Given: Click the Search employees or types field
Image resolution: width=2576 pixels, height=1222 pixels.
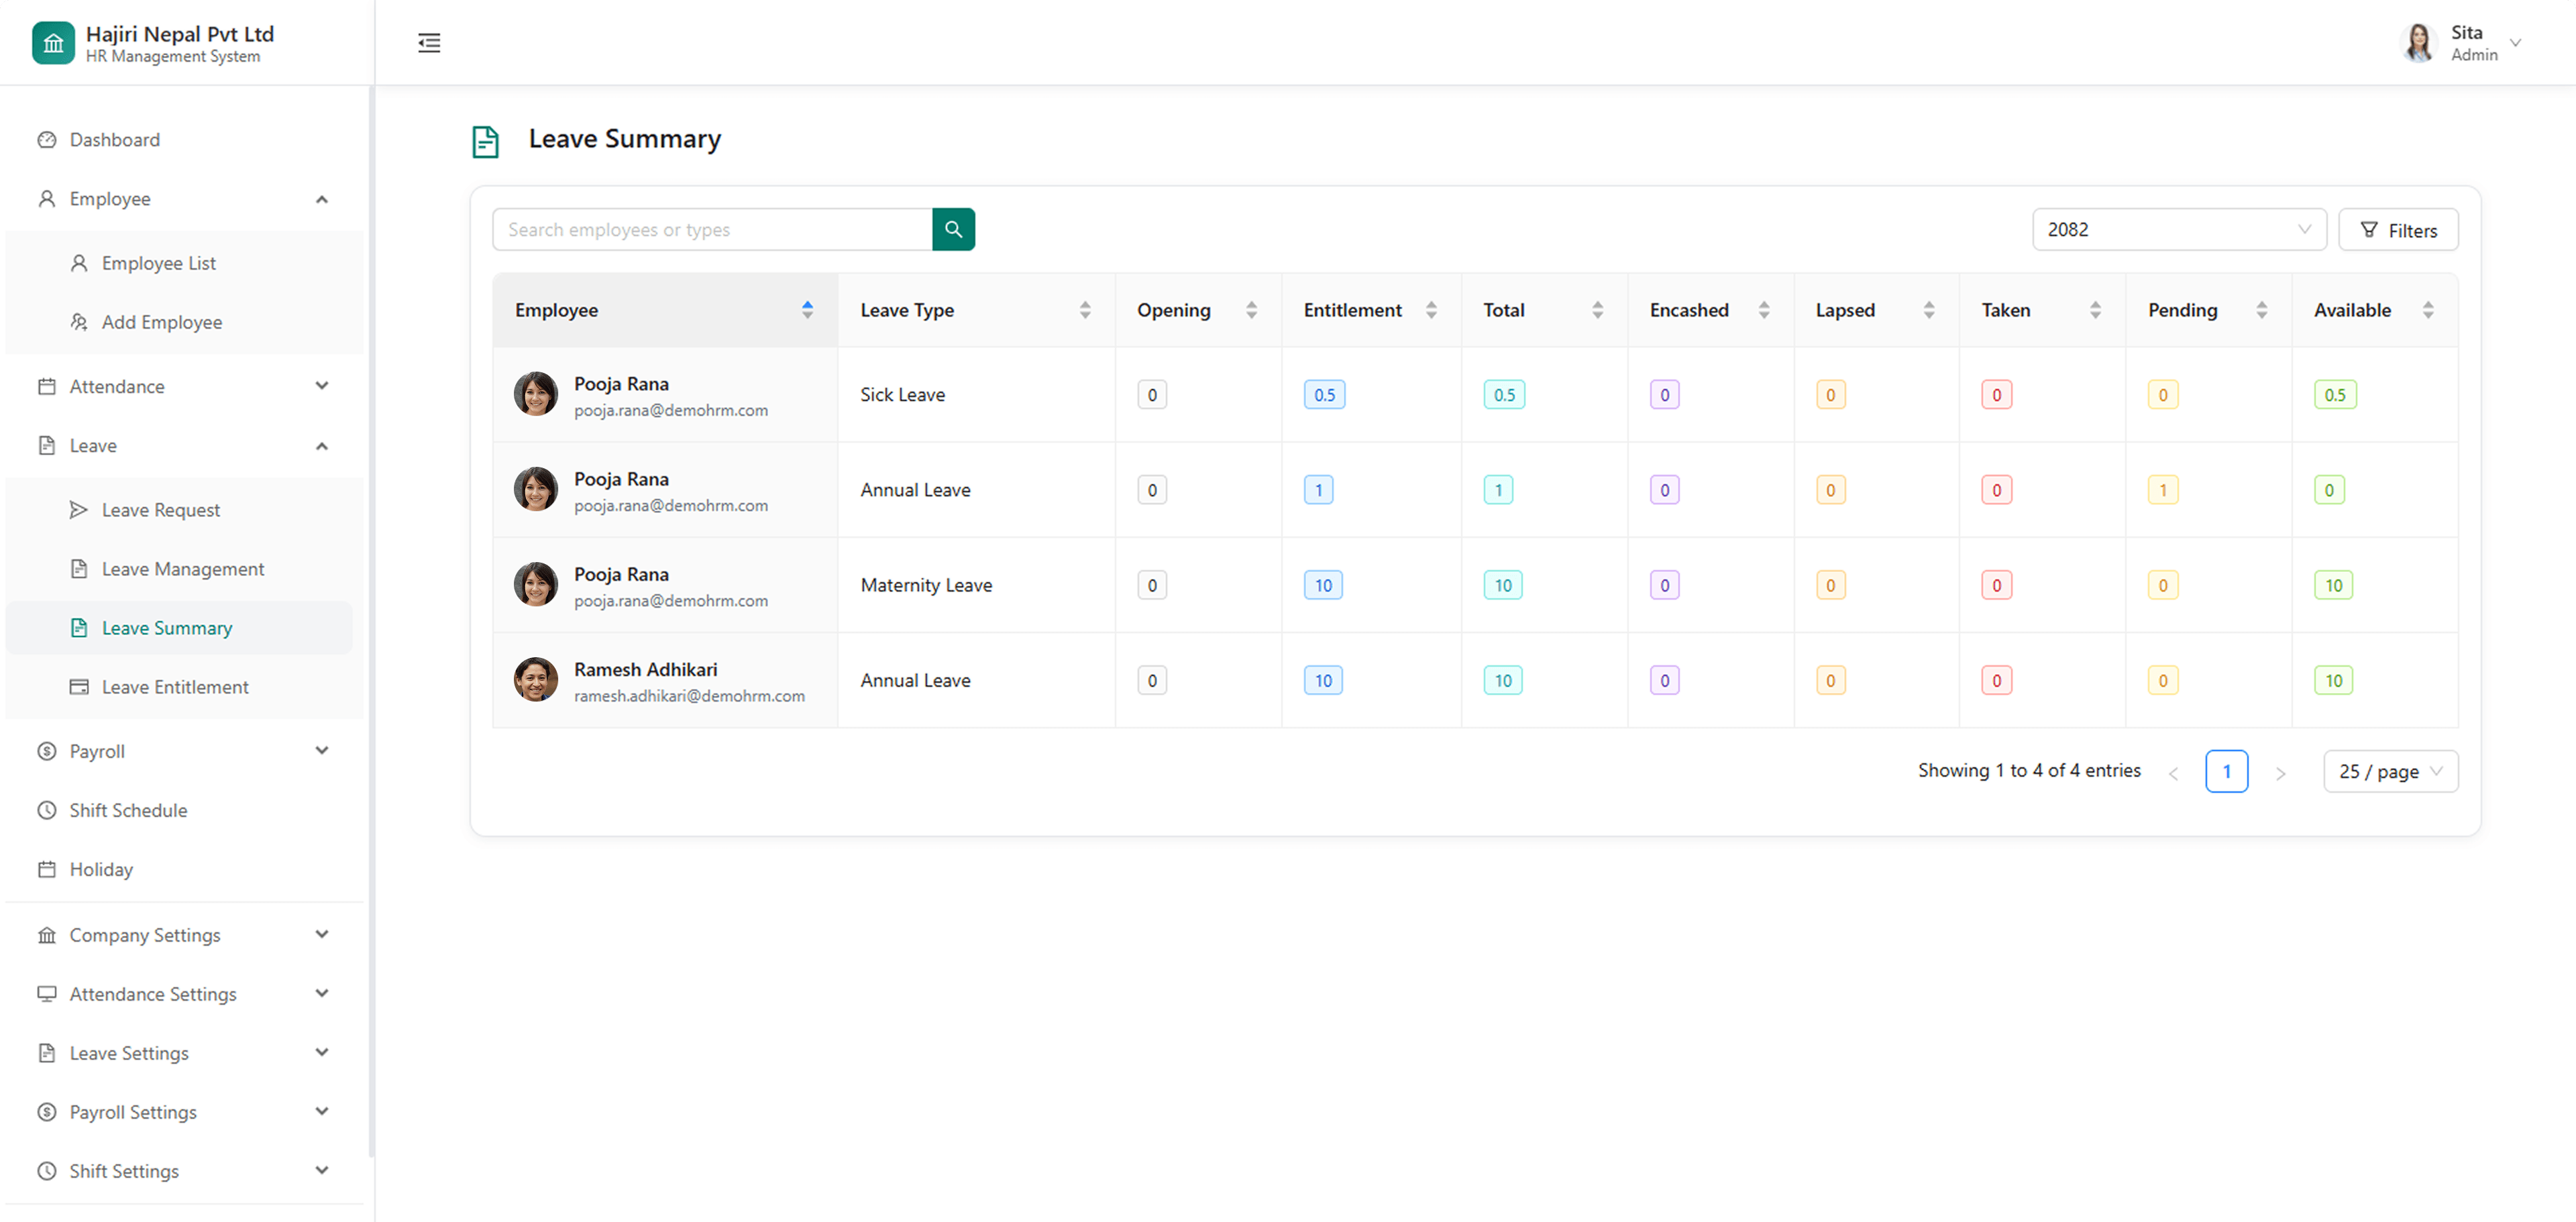Looking at the screenshot, I should (x=711, y=229).
